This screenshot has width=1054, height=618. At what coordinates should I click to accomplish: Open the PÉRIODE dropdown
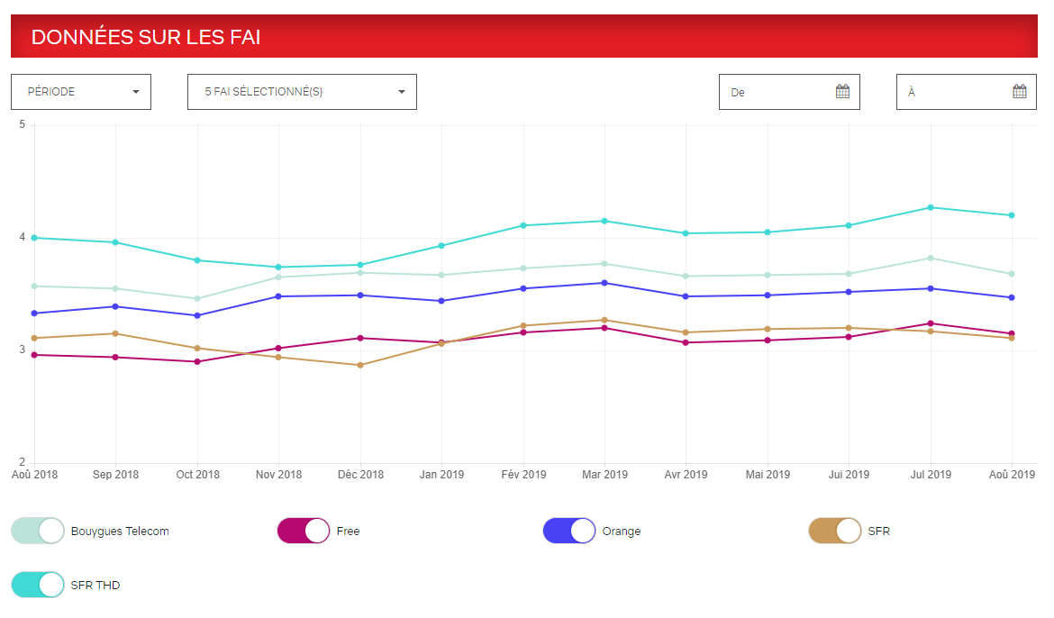(81, 92)
